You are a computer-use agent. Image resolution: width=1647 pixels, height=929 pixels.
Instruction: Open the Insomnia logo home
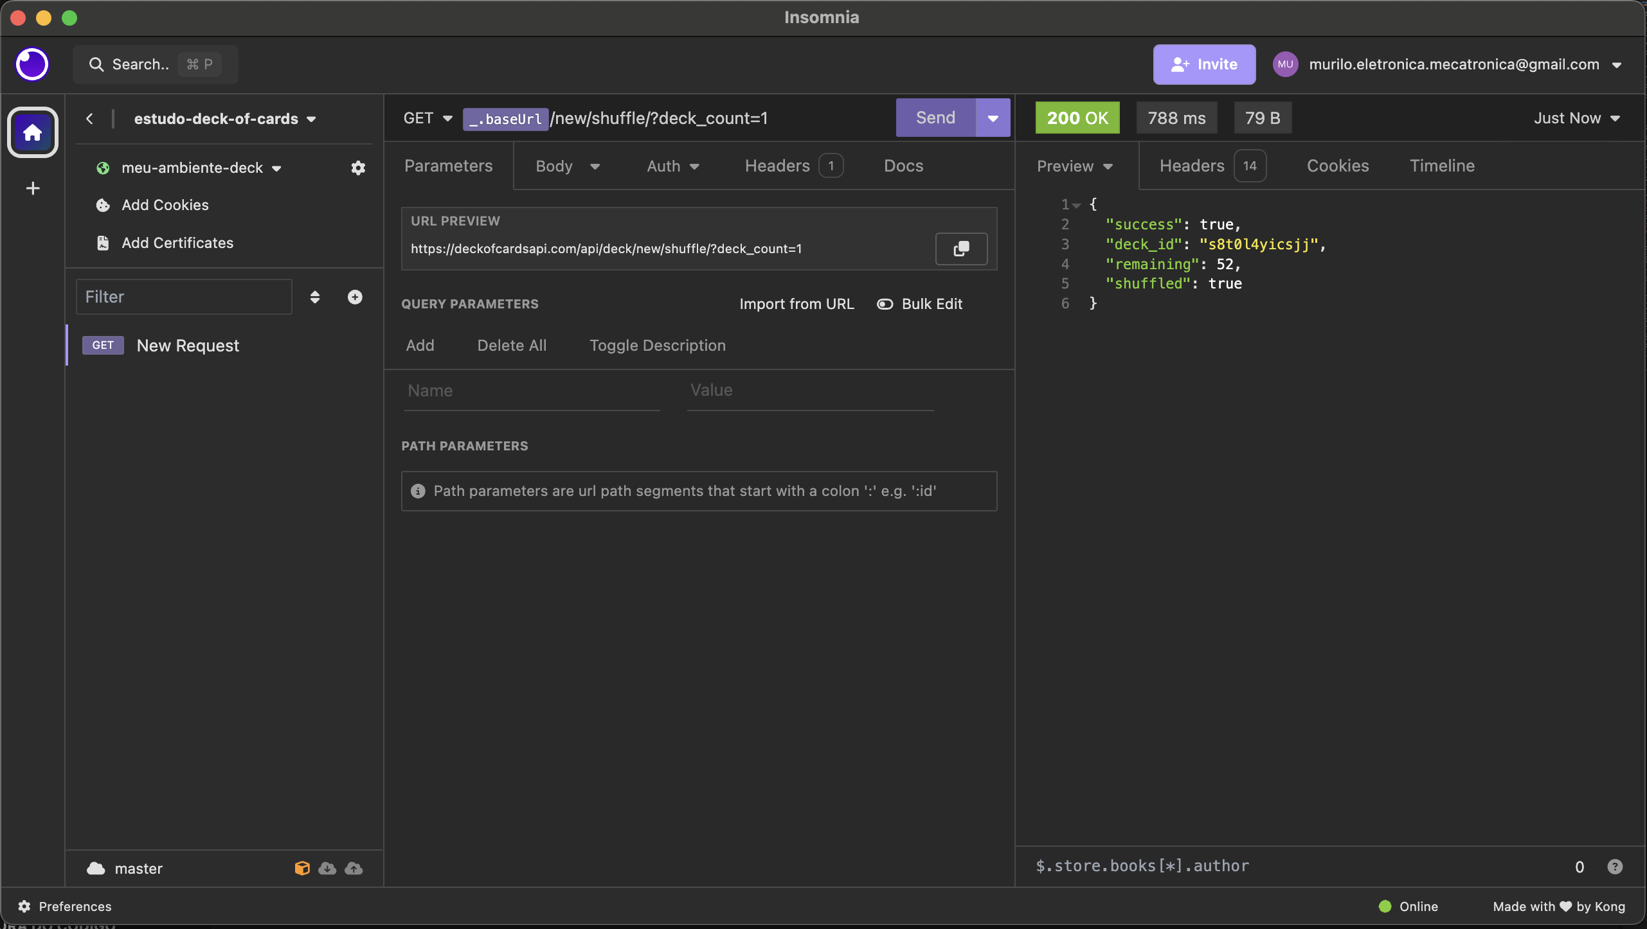(x=32, y=64)
